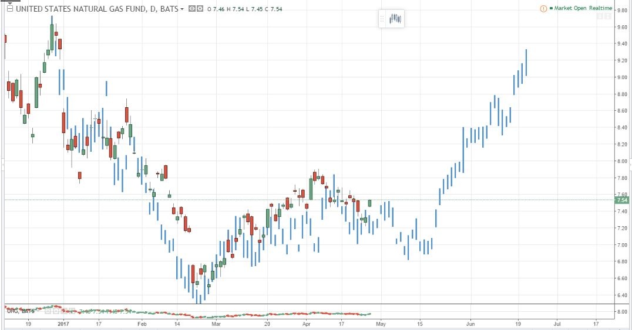Toggle the eye visibility icon beside chart title

pos(191,9)
